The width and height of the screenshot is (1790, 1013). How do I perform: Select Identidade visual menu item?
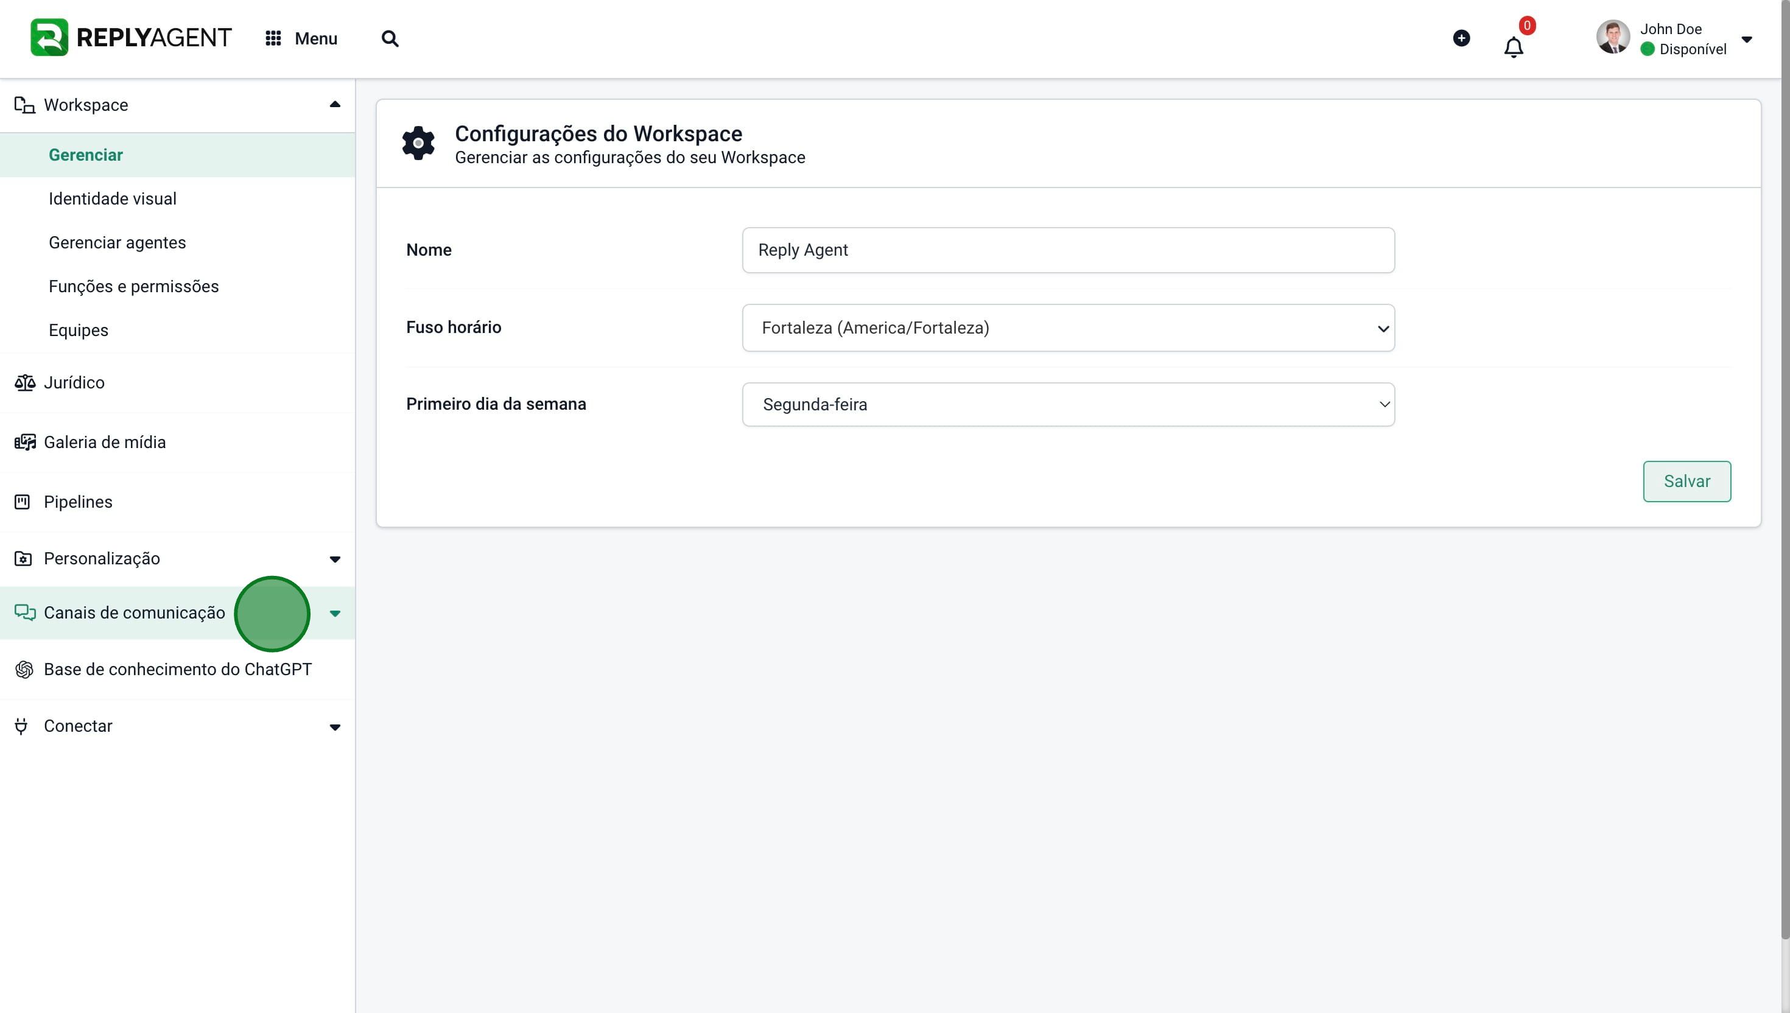[113, 199]
